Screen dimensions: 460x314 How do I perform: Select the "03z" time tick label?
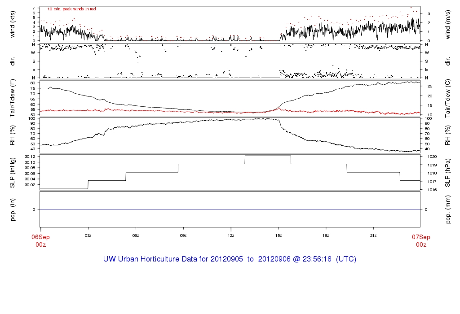[x=88, y=235]
